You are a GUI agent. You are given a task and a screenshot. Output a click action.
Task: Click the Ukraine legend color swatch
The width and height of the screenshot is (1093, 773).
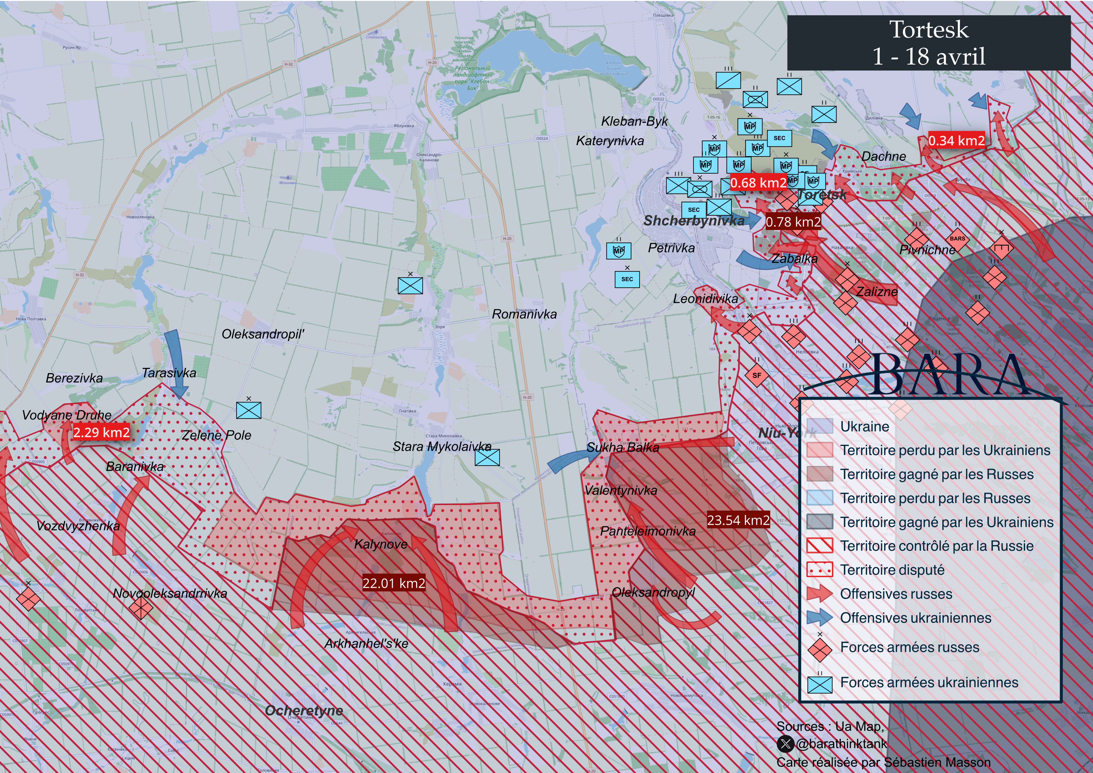(x=820, y=426)
